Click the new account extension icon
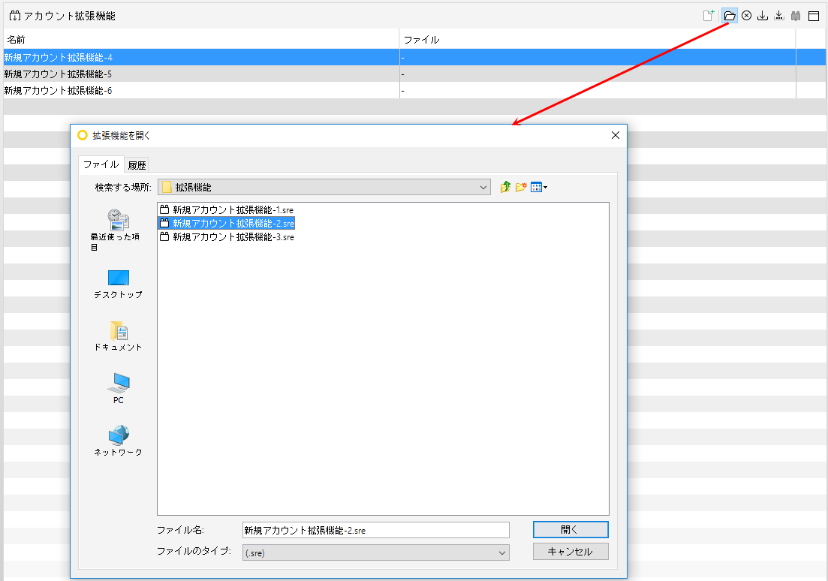The image size is (828, 581). tap(709, 16)
